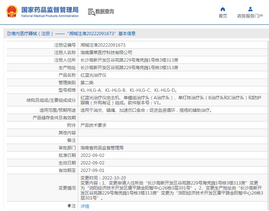Image resolution: width=269 pixels, height=211 pixels.
Task: Click 批准日期 value 2022-09-02
Action: (93, 155)
